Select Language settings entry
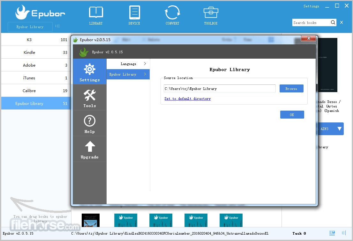The width and height of the screenshot is (353, 241). click(x=128, y=64)
